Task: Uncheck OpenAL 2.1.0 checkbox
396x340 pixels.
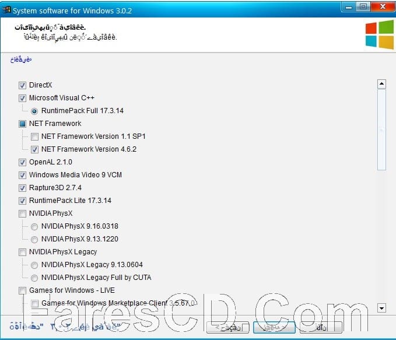Action: point(22,163)
